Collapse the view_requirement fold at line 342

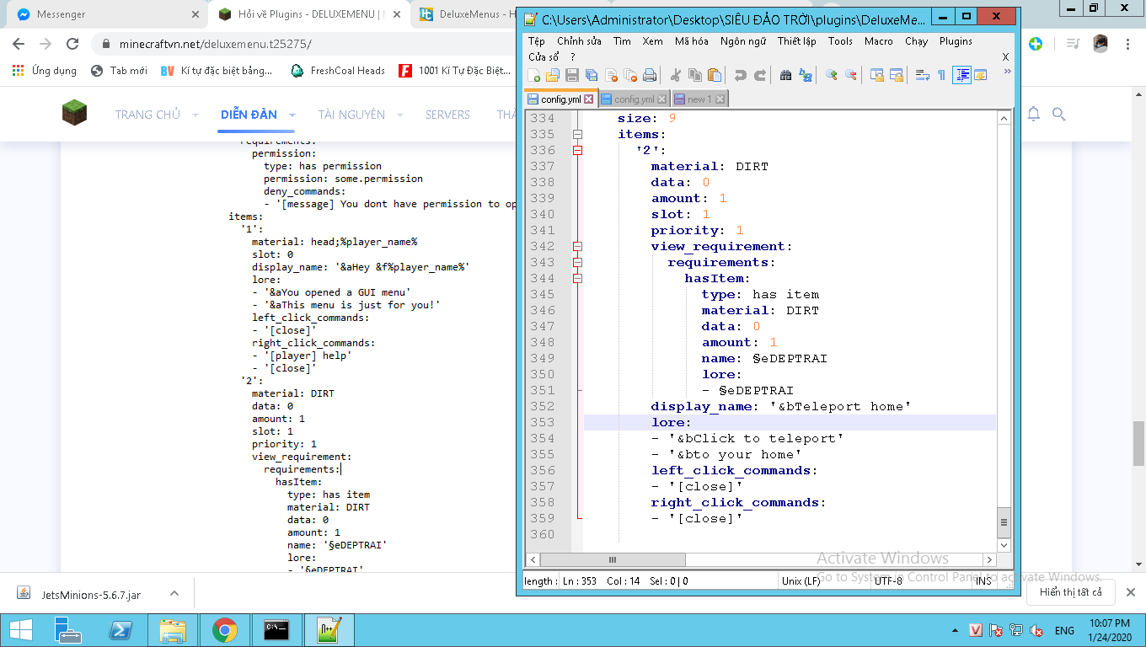pyautogui.click(x=577, y=247)
